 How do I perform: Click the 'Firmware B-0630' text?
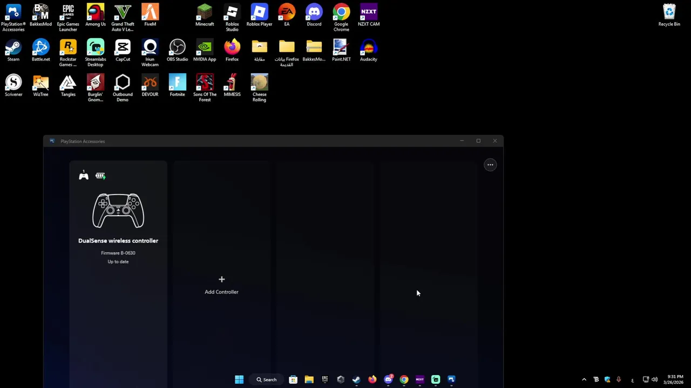tap(118, 253)
